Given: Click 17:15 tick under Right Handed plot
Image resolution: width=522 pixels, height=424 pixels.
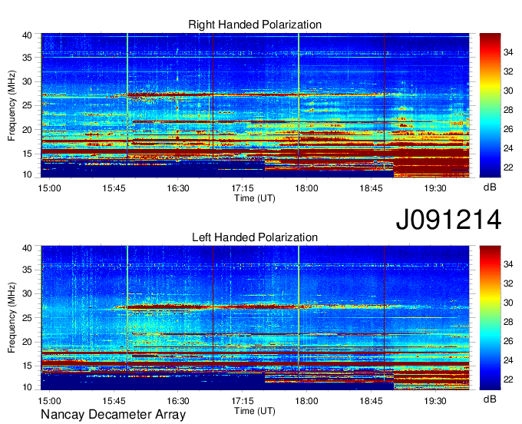Looking at the screenshot, I should point(243,188).
